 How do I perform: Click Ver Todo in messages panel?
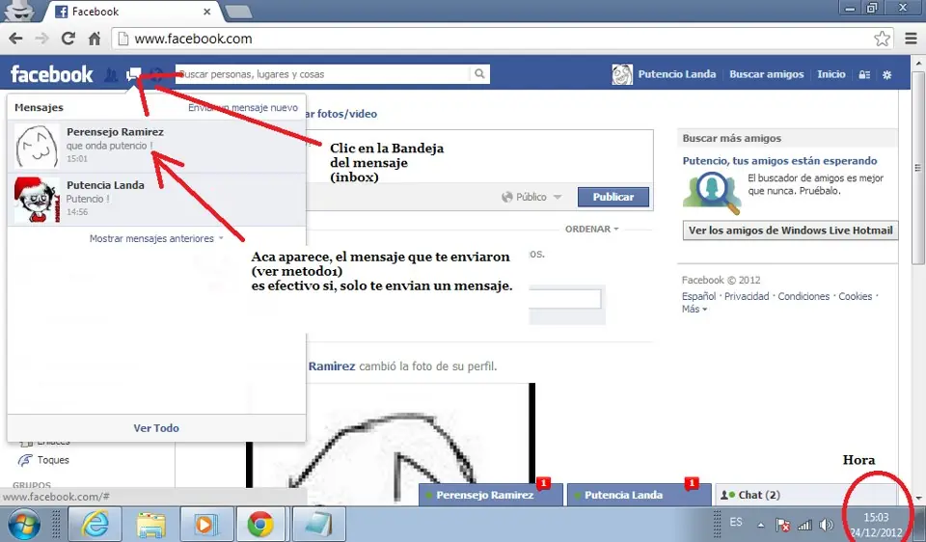click(156, 428)
